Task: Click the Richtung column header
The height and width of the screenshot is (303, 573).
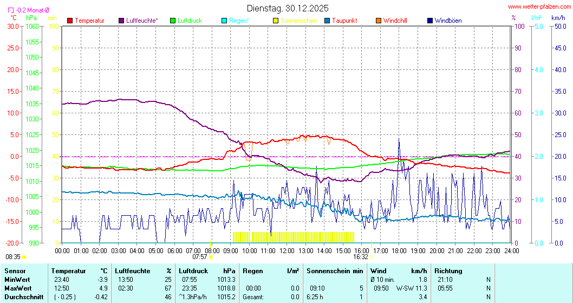Action: click(448, 270)
